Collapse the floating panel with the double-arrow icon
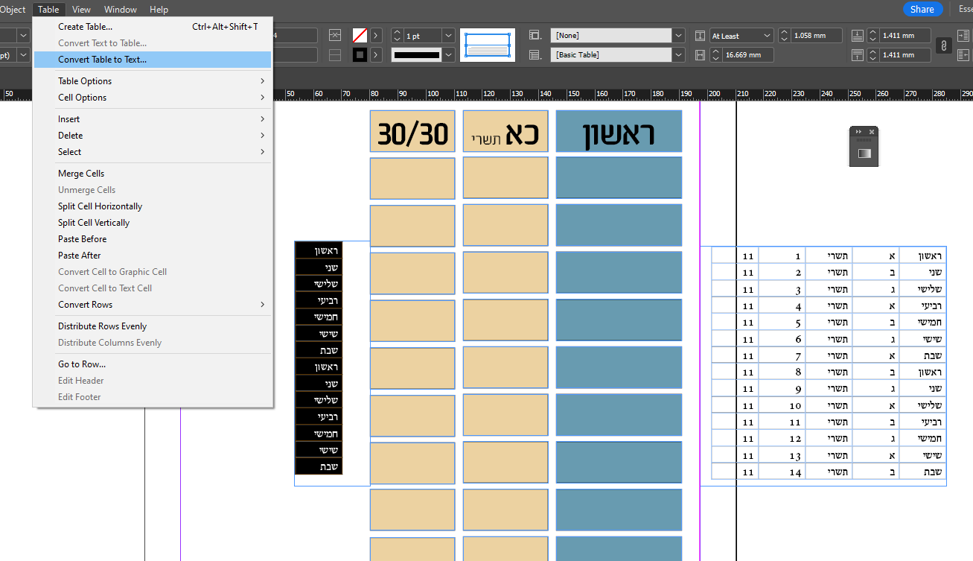The height and width of the screenshot is (561, 973). 858,131
